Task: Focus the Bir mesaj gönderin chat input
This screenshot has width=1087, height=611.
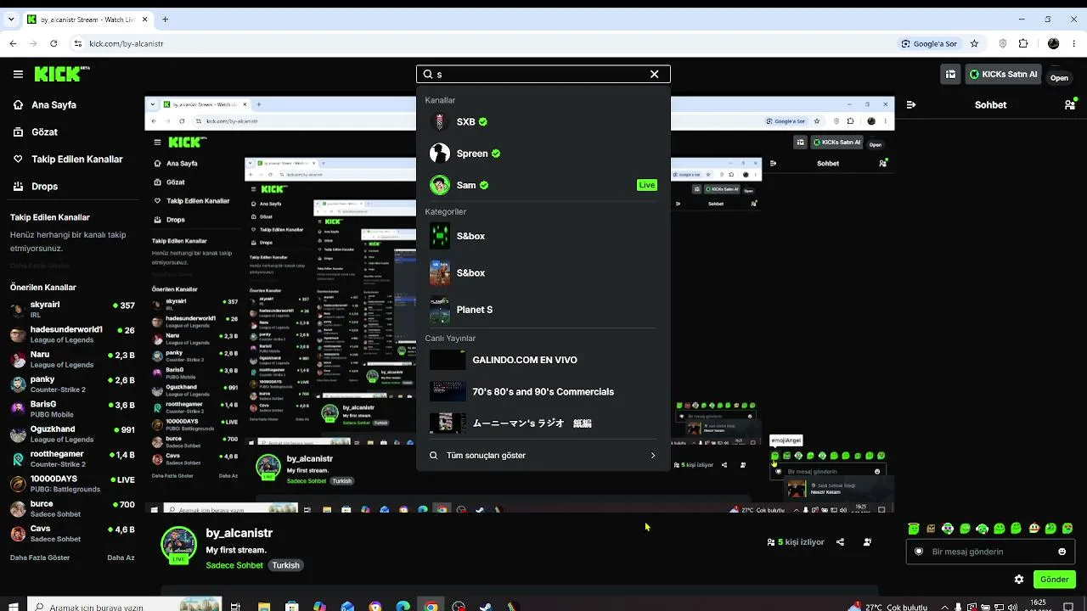Action: click(990, 552)
